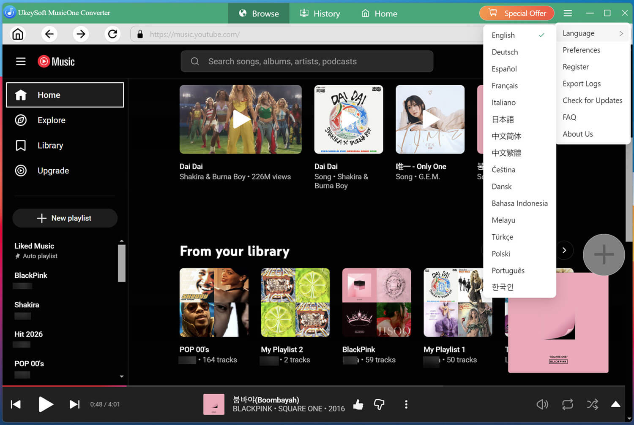This screenshot has height=425, width=634.
Task: Click the song progress bar
Action: click(314, 386)
